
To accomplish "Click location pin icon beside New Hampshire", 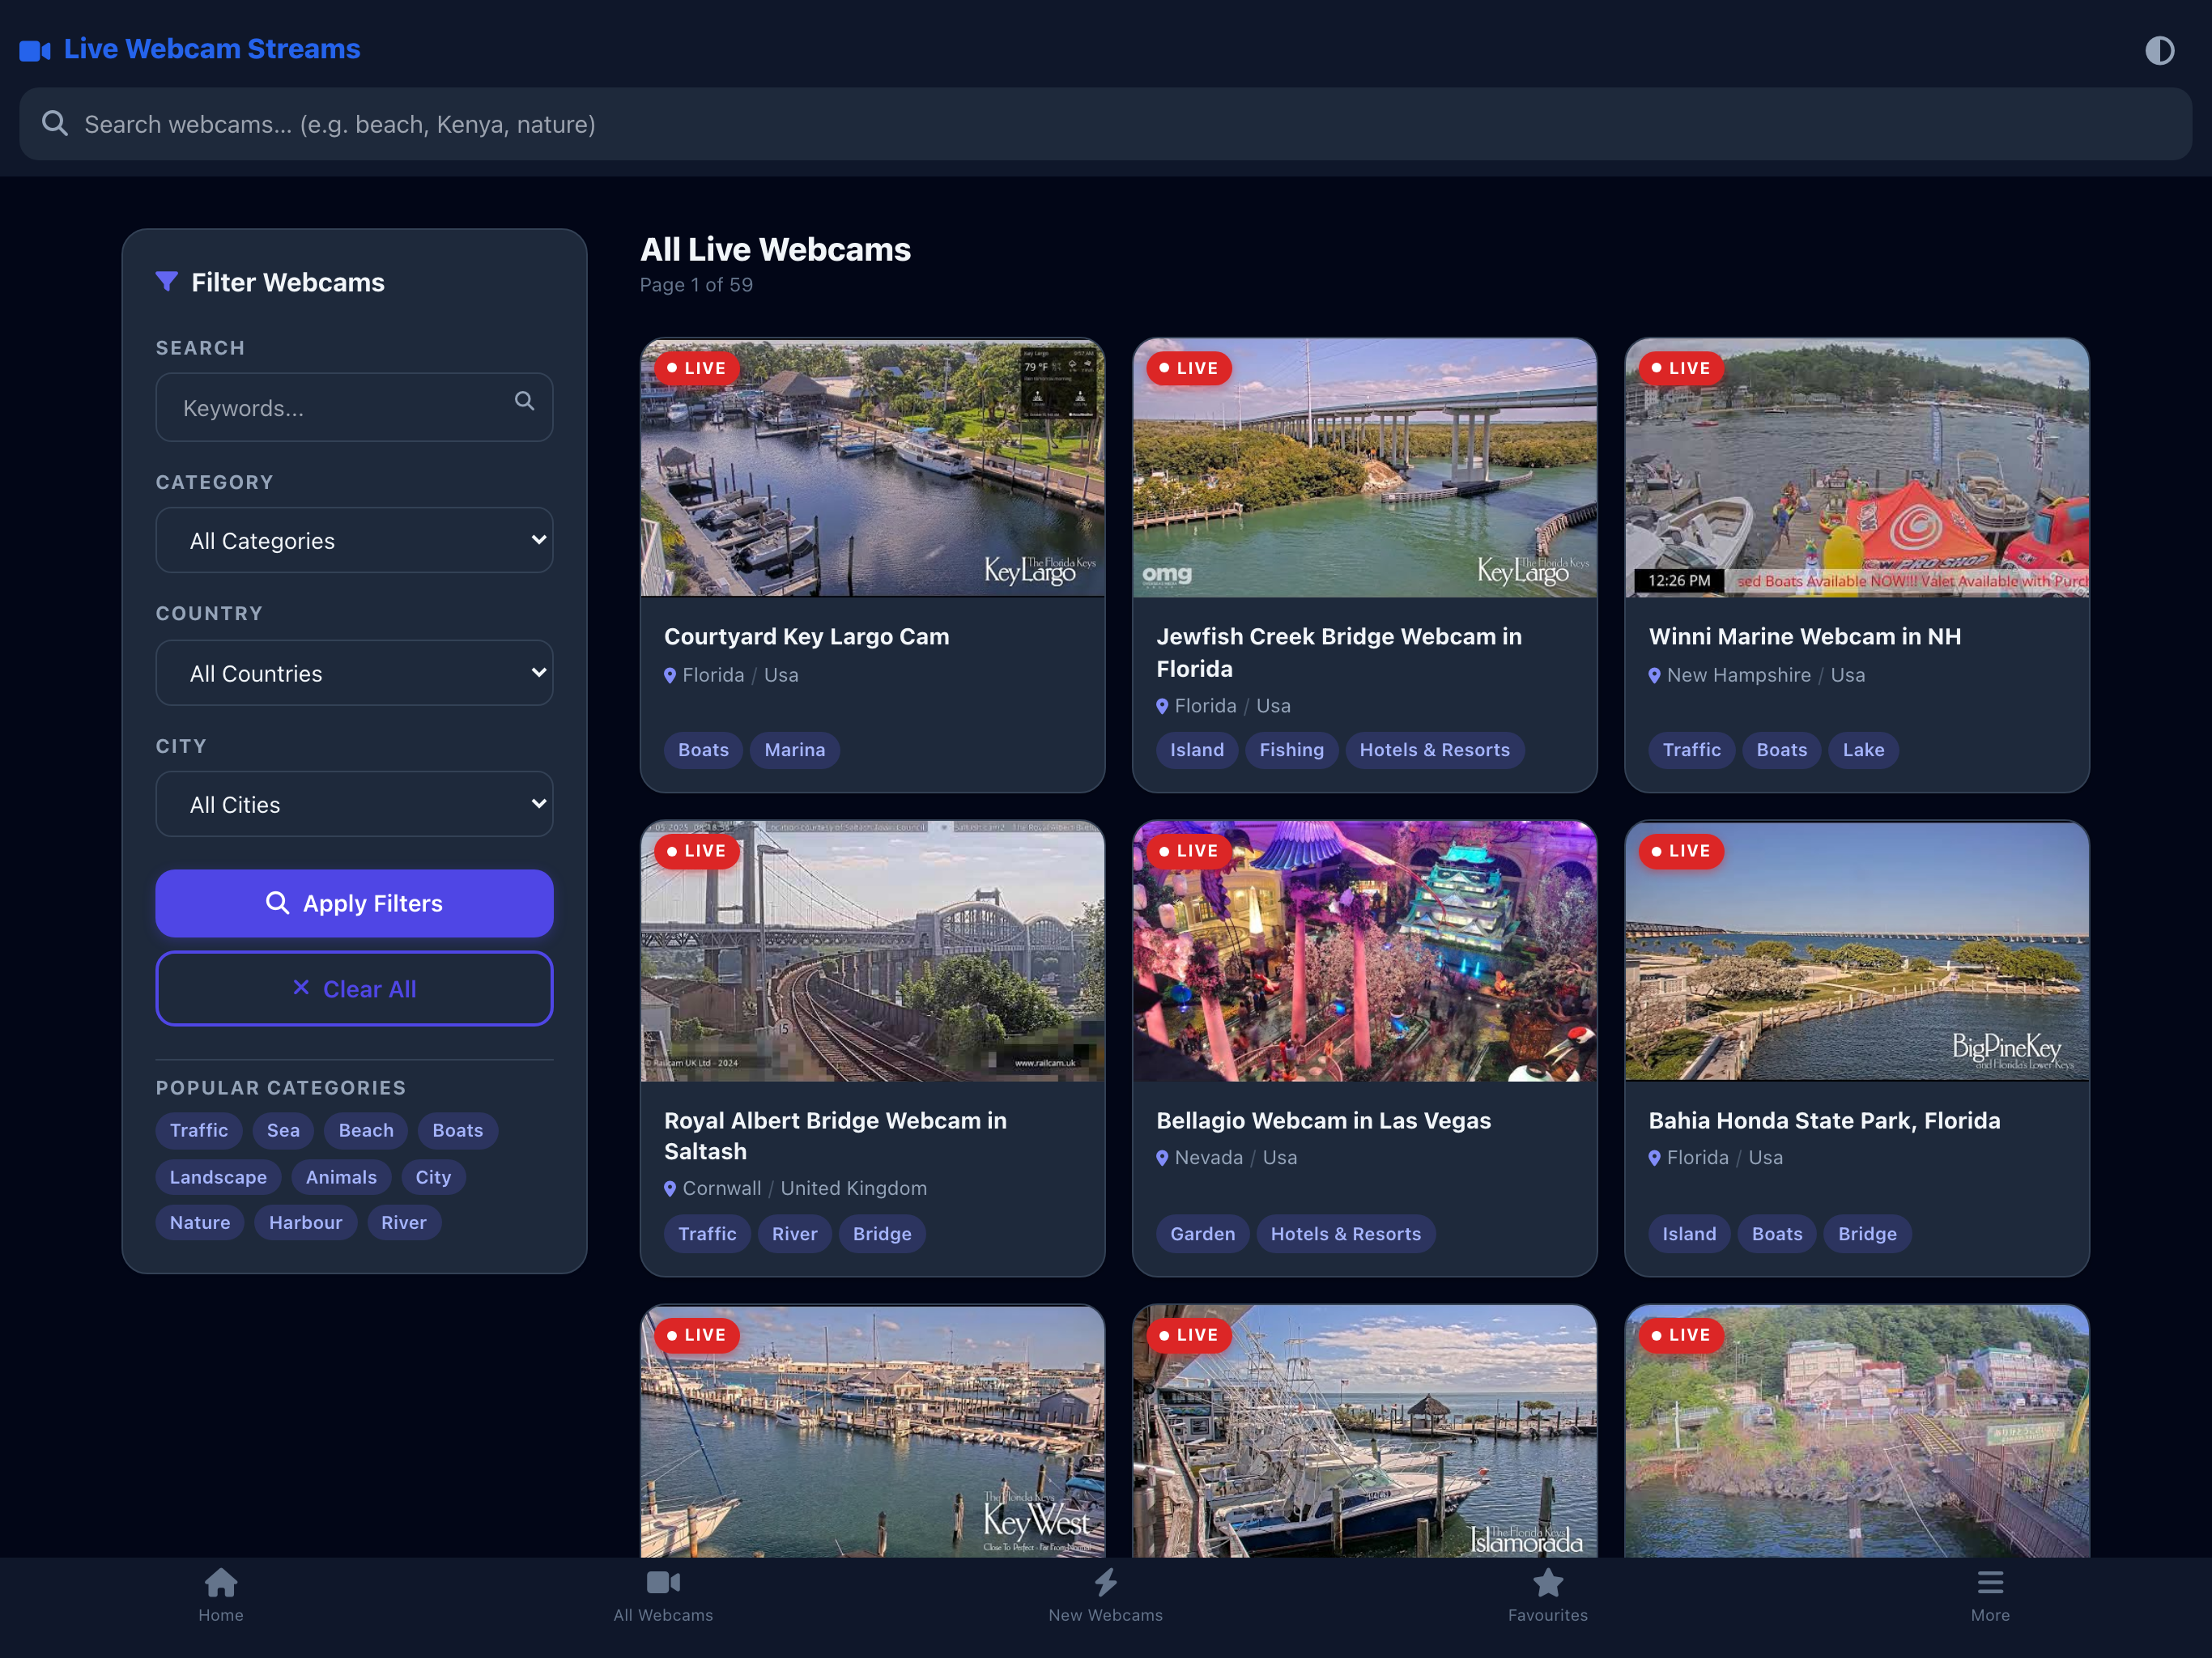I will 1654,676.
